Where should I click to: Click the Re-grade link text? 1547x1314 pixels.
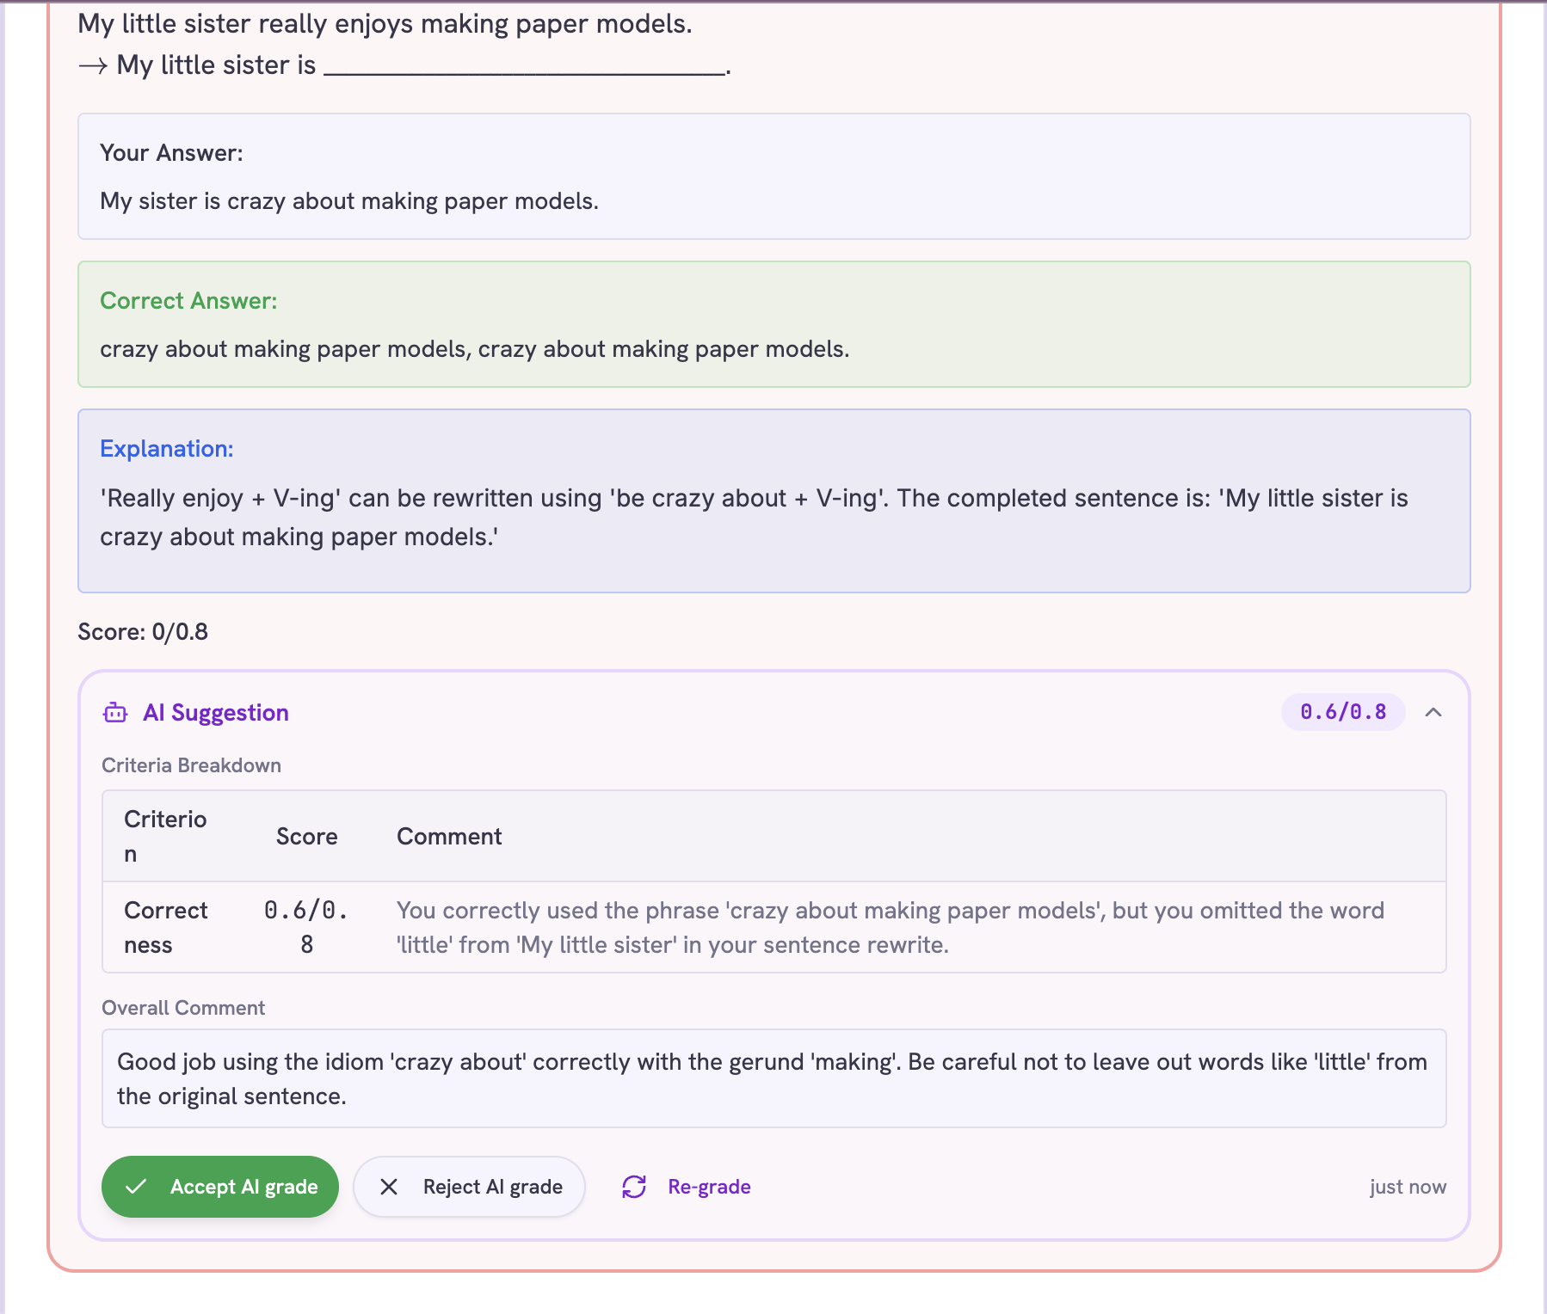pyautogui.click(x=709, y=1187)
